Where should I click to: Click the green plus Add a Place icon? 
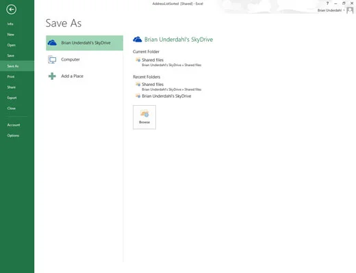click(52, 76)
